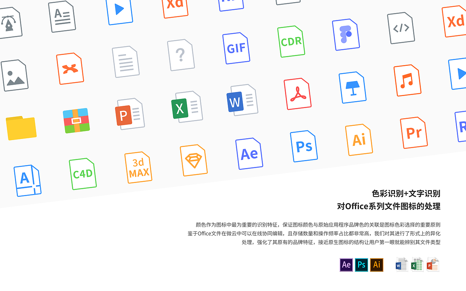Click the paragraph line starting '处理，强化了其原有的品牌特征'
The image size is (466, 291).
click(341, 242)
